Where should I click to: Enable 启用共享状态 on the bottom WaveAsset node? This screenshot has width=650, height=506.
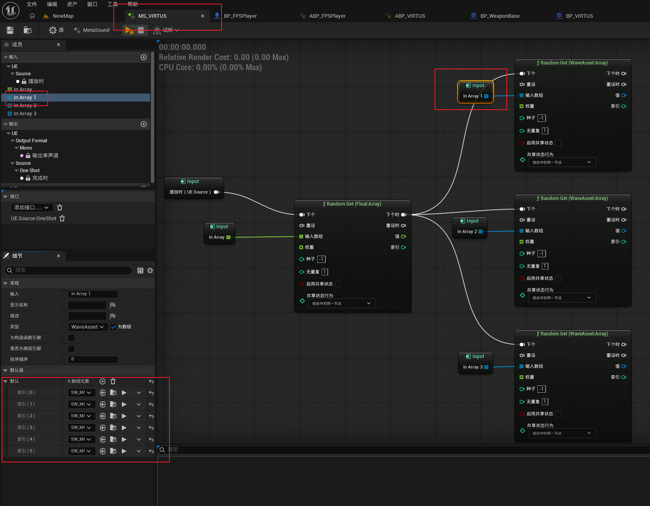tap(558, 414)
